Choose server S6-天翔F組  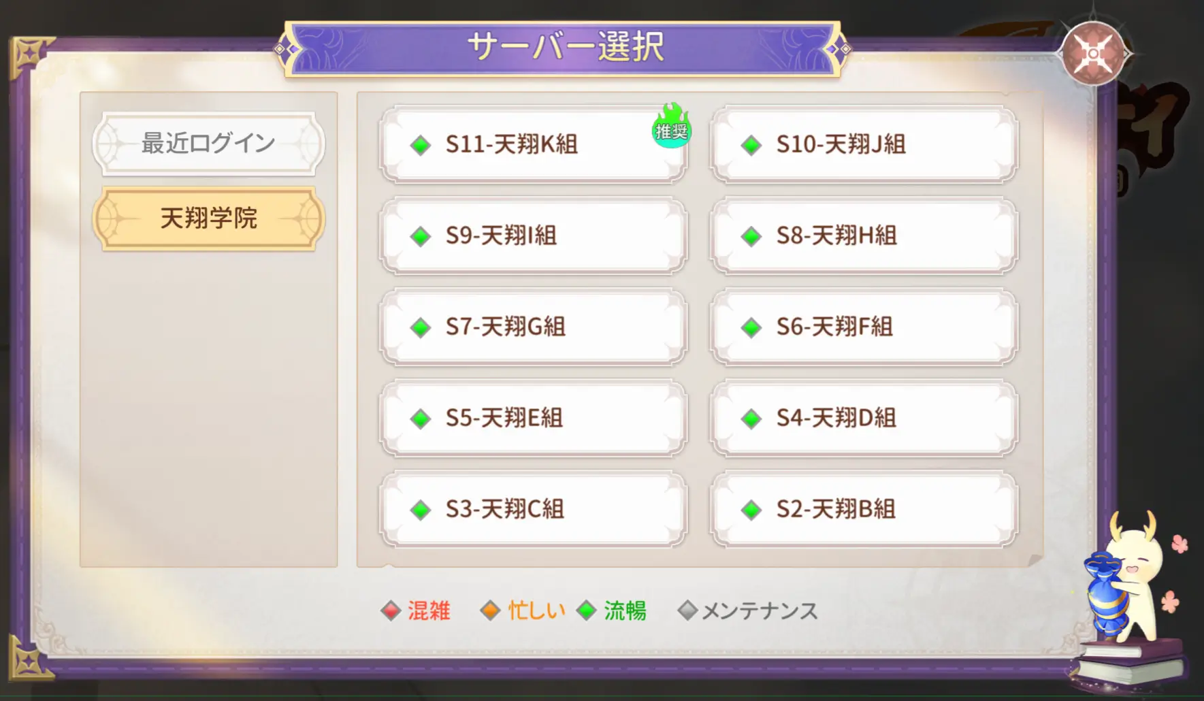point(863,327)
